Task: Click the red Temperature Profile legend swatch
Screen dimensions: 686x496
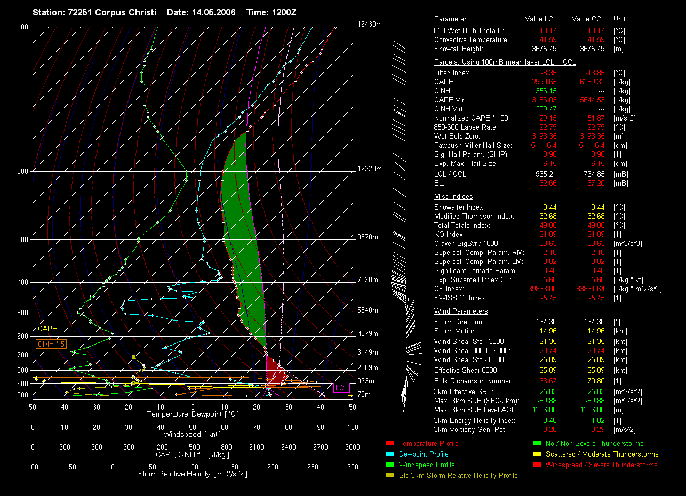Action: [389, 443]
